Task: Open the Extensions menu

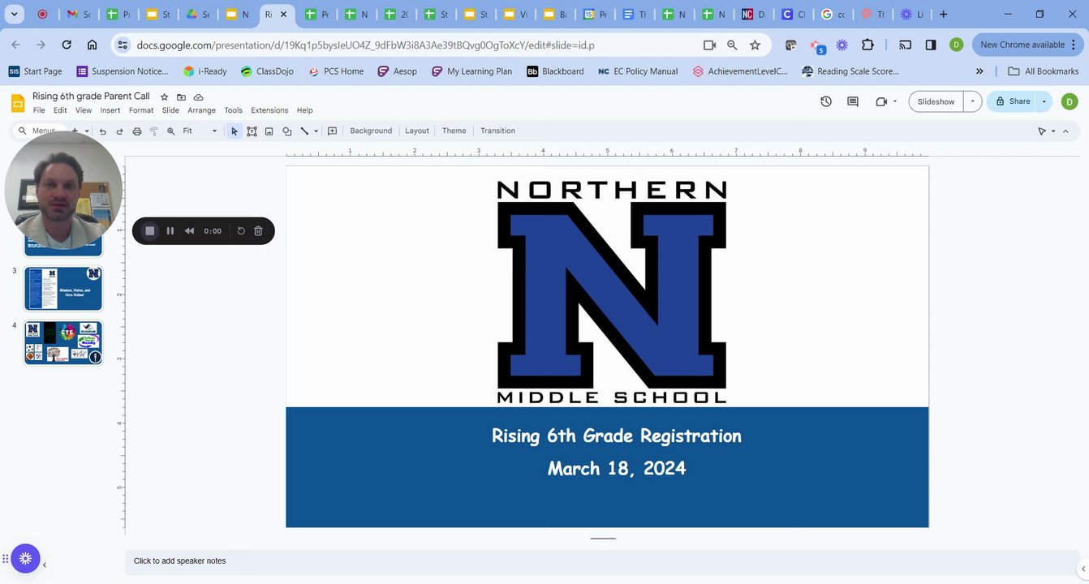Action: 269,110
